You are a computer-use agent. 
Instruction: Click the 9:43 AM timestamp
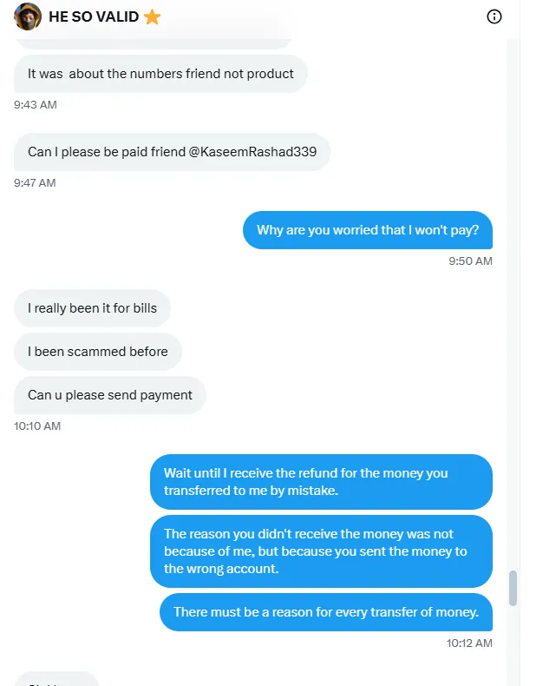tap(36, 105)
